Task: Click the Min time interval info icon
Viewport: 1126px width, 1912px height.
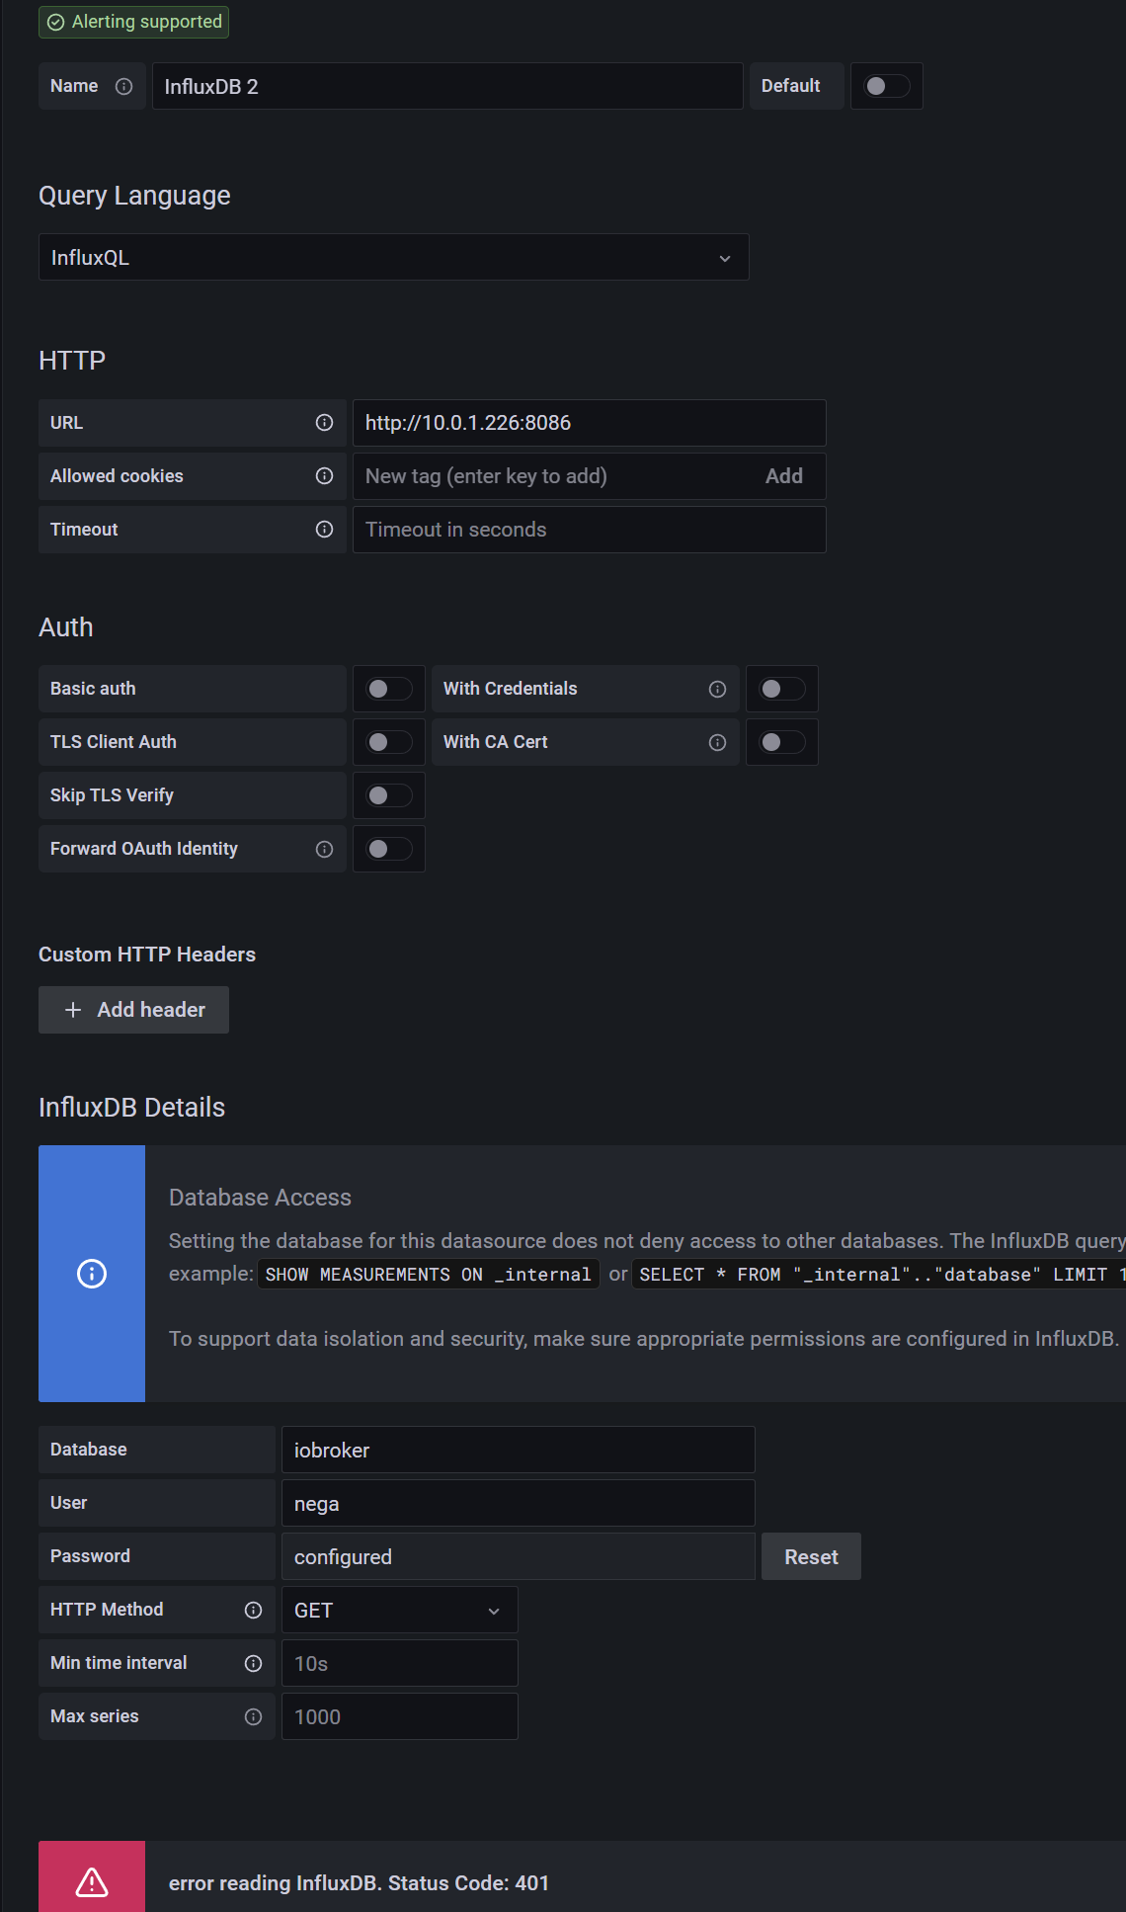Action: pos(253,1663)
